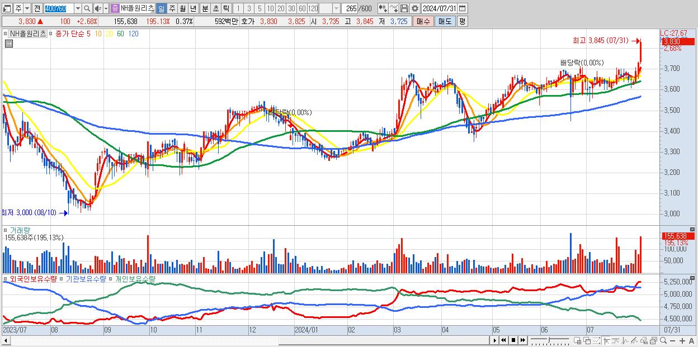Click the speaker sound icon
Viewport: 698px width, 347px height.
[98, 8]
